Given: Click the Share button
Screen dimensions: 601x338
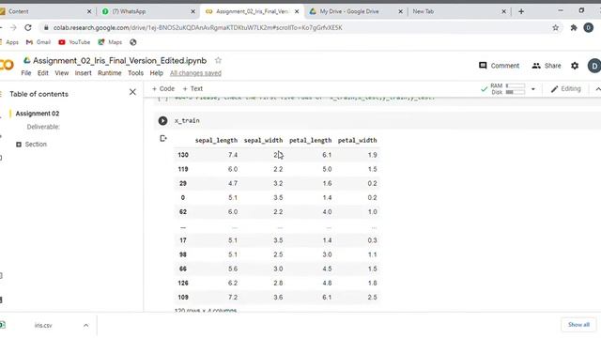Looking at the screenshot, I should (x=547, y=66).
